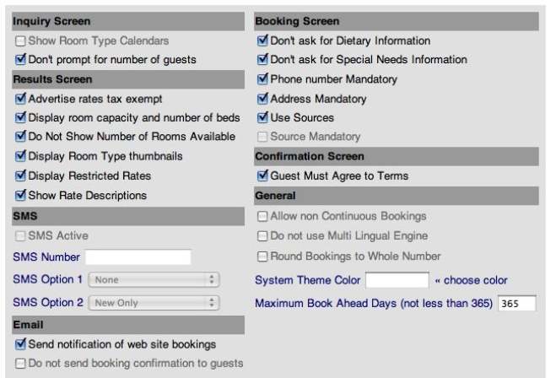The width and height of the screenshot is (556, 378).
Task: Click the System Theme Color field
Action: tap(397, 280)
